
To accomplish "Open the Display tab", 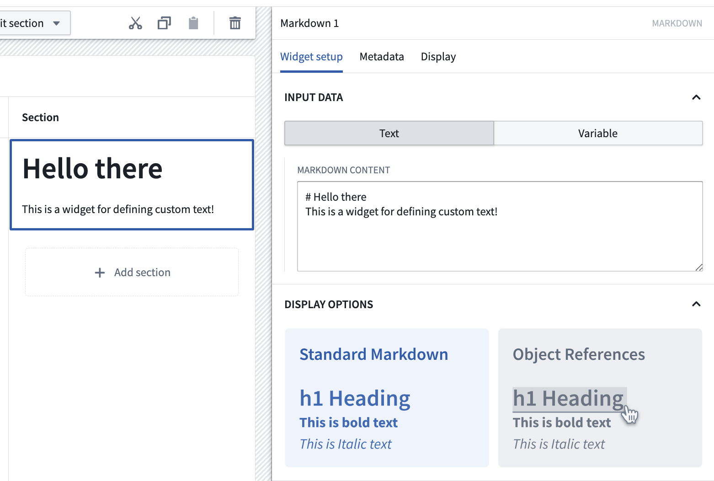I will click(x=438, y=57).
